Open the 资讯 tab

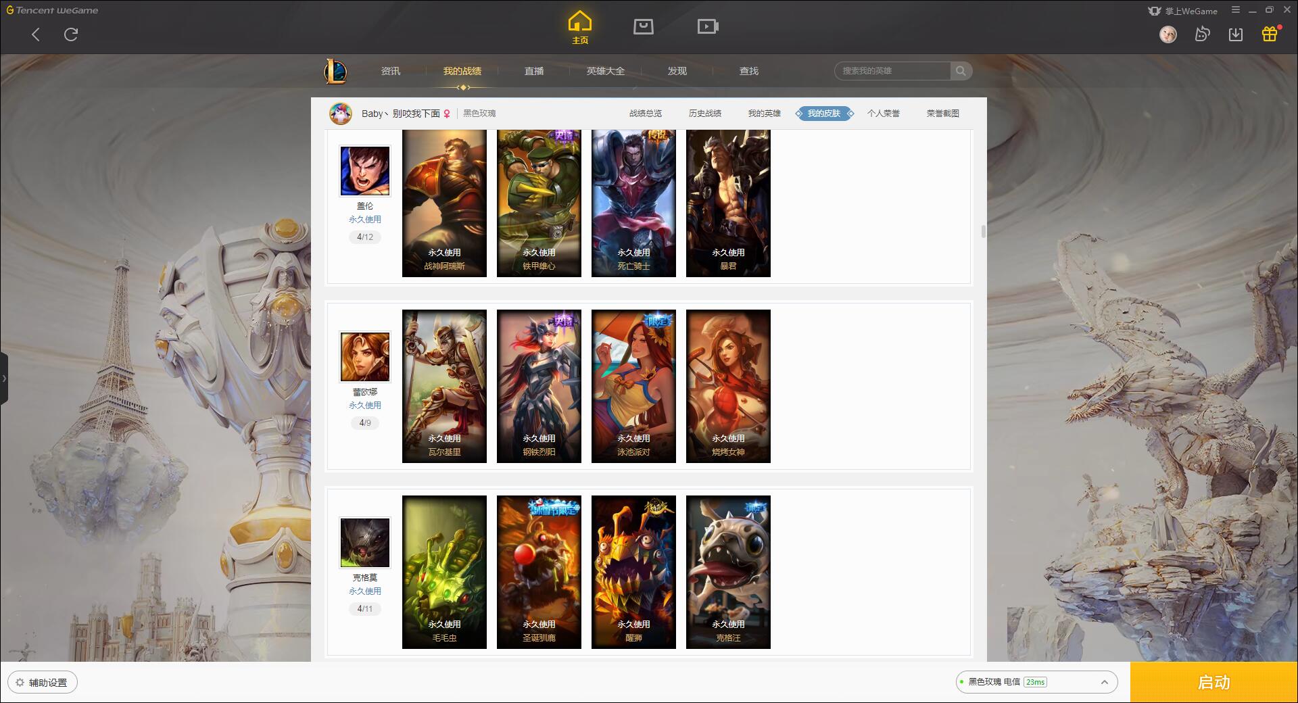click(391, 71)
